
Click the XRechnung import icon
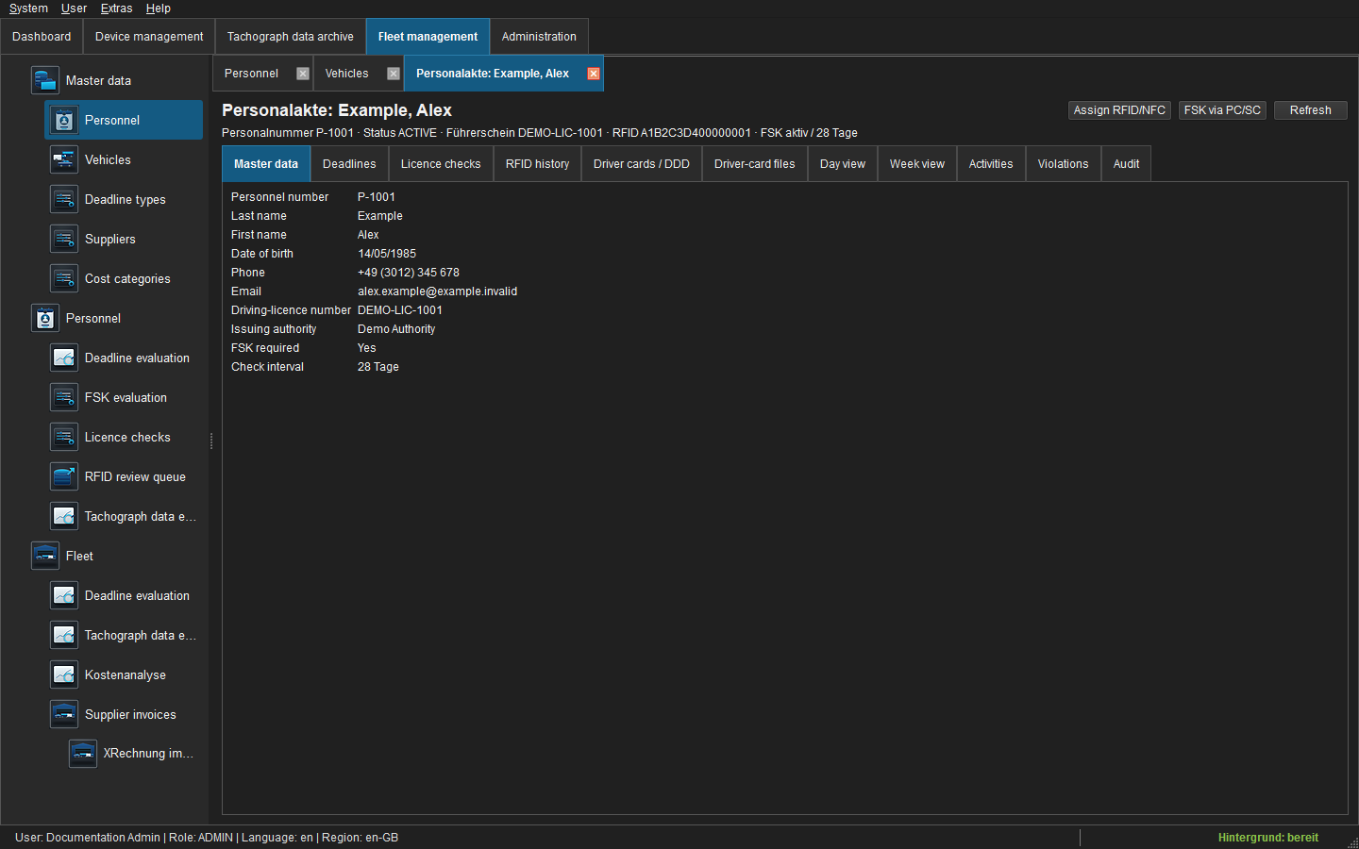(83, 753)
